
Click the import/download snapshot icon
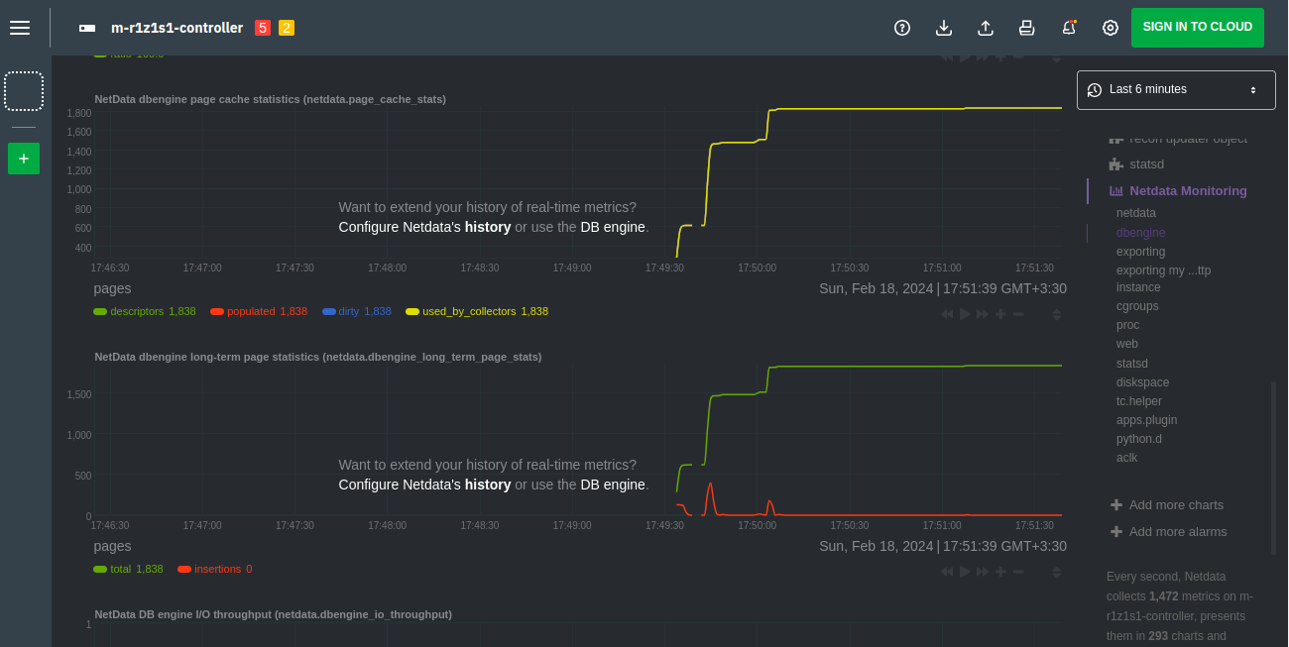coord(944,28)
